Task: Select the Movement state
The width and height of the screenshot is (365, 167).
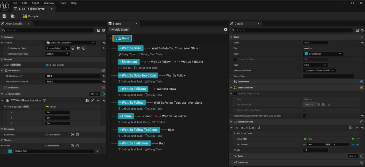Action: coord(129,62)
